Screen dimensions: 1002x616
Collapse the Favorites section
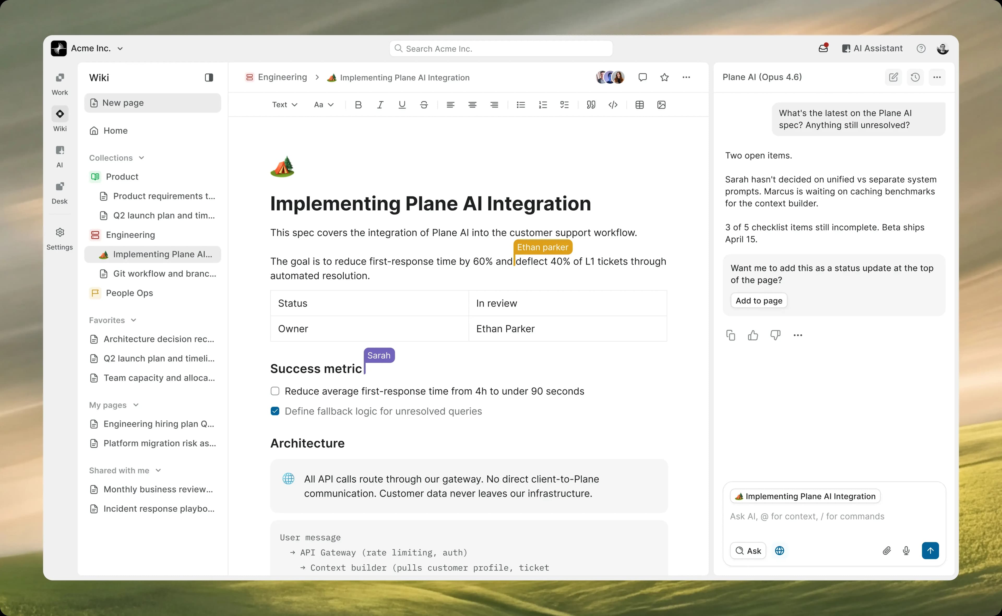click(x=113, y=320)
